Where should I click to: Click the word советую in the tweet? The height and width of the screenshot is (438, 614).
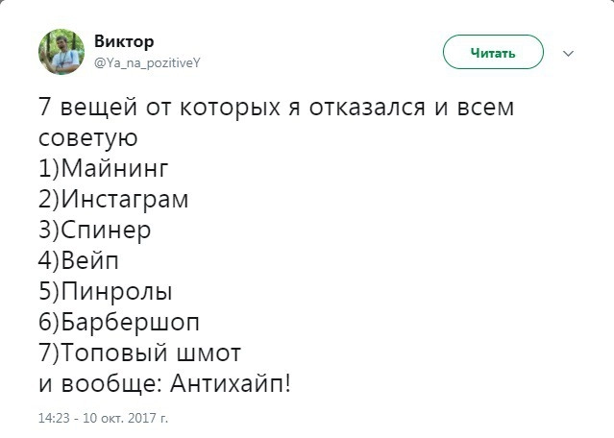[87, 138]
